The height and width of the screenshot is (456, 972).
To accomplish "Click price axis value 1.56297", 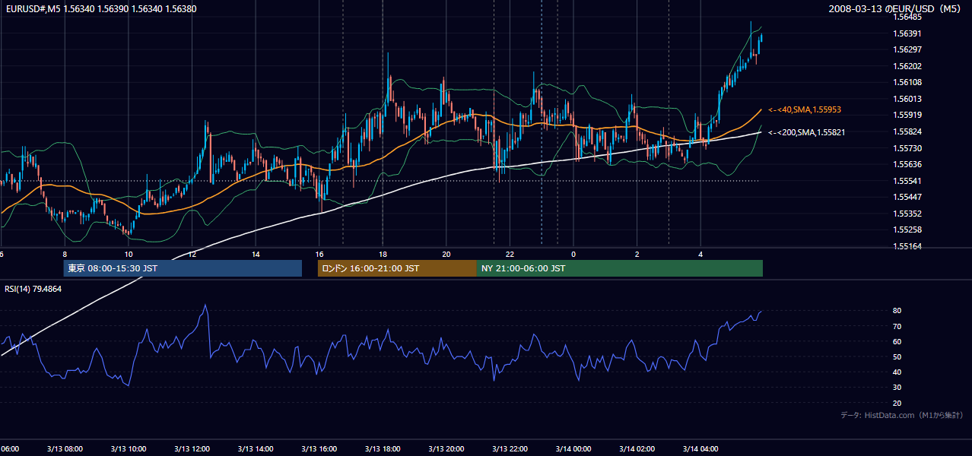I will click(907, 49).
